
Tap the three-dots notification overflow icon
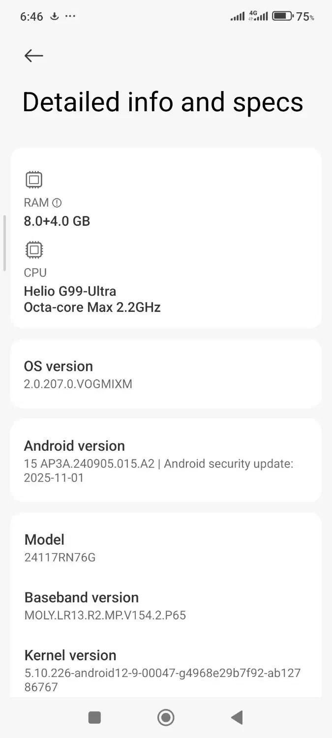click(x=70, y=16)
